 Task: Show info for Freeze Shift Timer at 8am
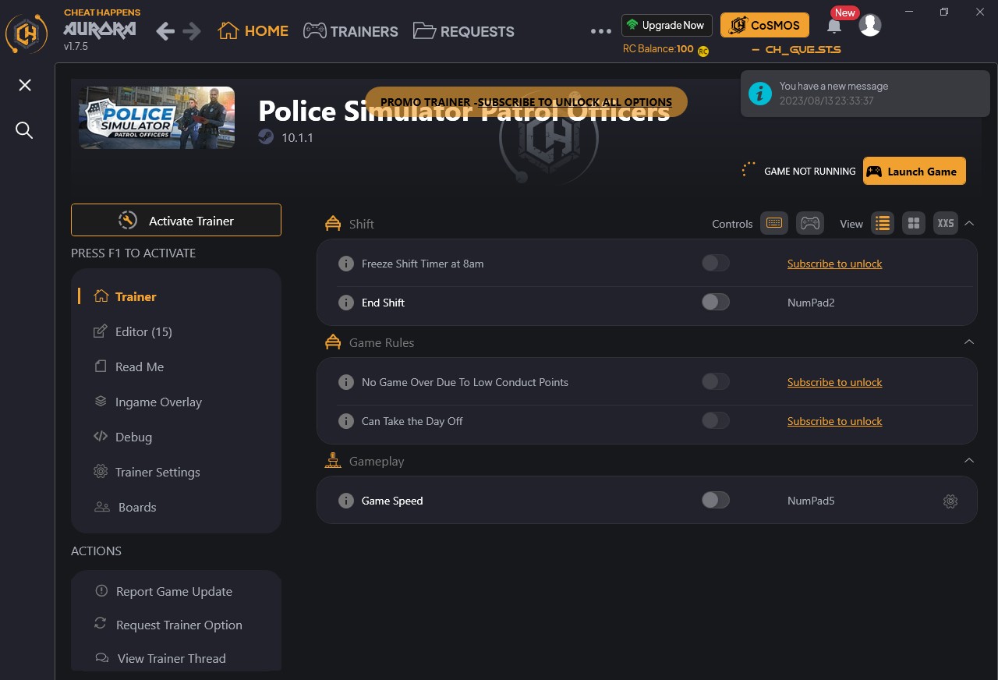pos(346,264)
